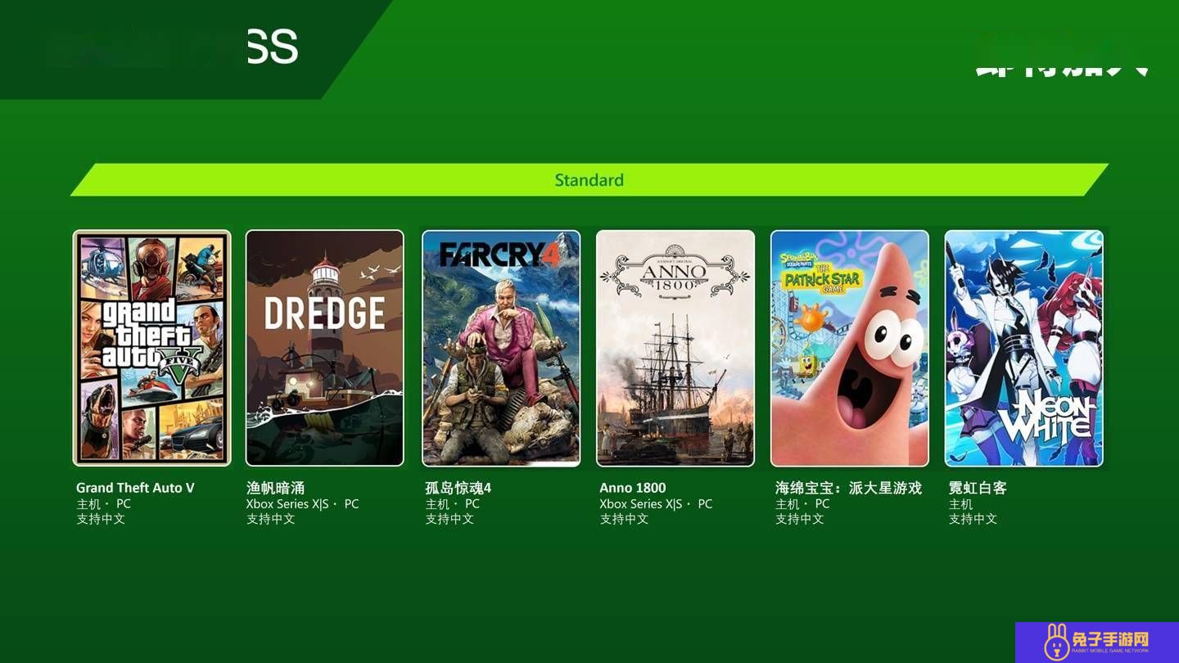Open the Grand Theft Auto V title link
Image resolution: width=1179 pixels, height=663 pixels.
tap(135, 488)
